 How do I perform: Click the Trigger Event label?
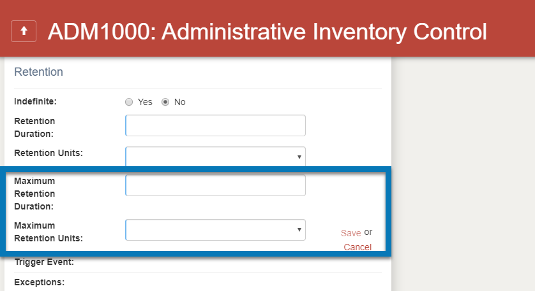click(44, 262)
